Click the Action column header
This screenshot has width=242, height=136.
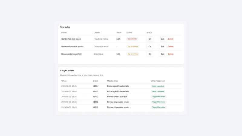point(129,33)
